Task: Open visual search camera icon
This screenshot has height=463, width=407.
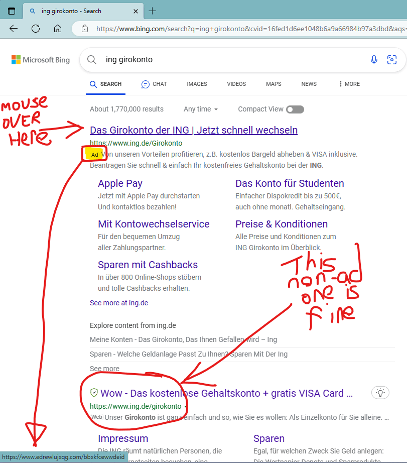Action: point(392,60)
